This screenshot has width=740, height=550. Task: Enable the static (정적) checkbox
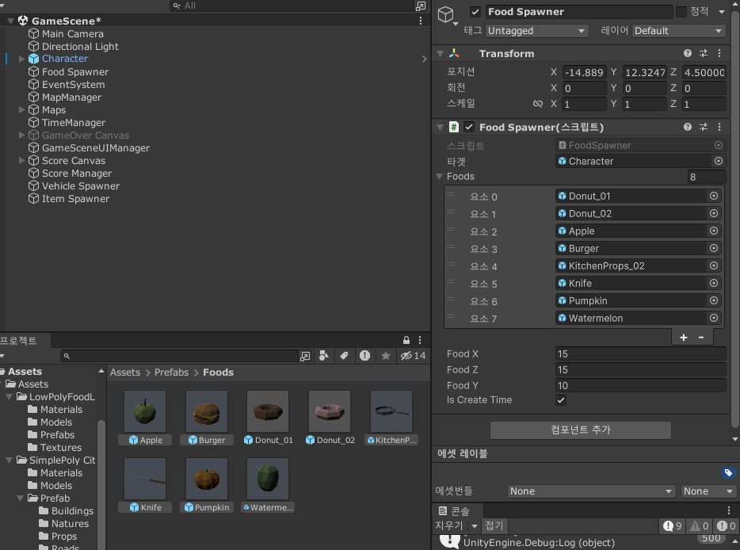(x=681, y=12)
